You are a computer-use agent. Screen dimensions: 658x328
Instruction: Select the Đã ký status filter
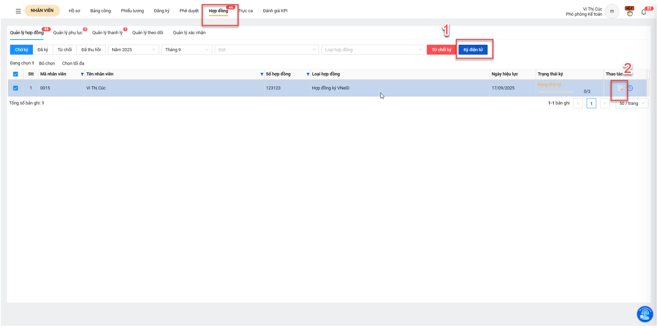click(x=43, y=50)
